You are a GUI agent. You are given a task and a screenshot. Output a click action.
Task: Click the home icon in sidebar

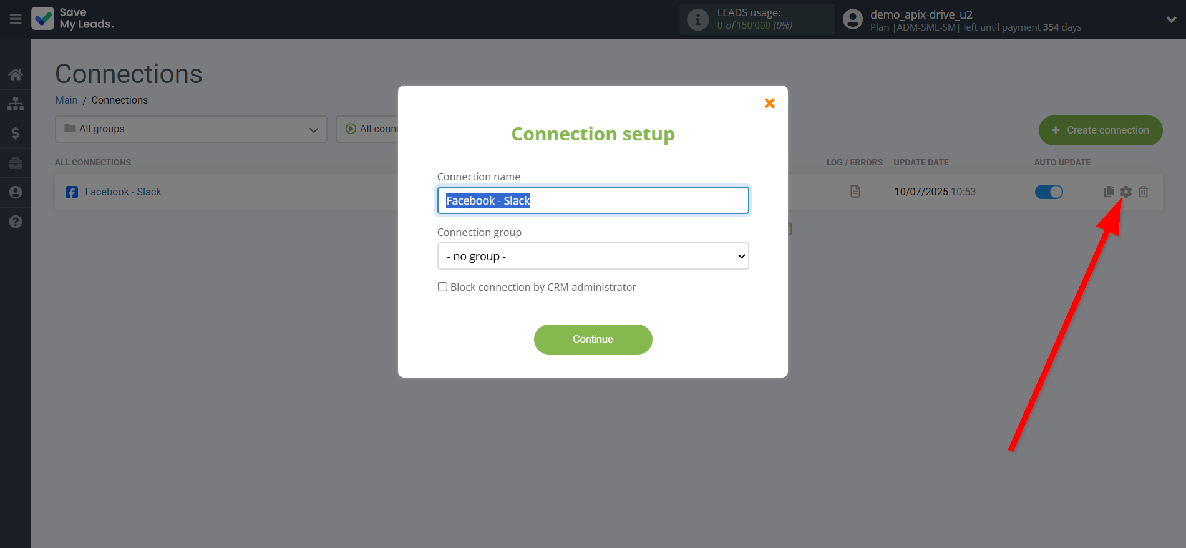point(16,75)
